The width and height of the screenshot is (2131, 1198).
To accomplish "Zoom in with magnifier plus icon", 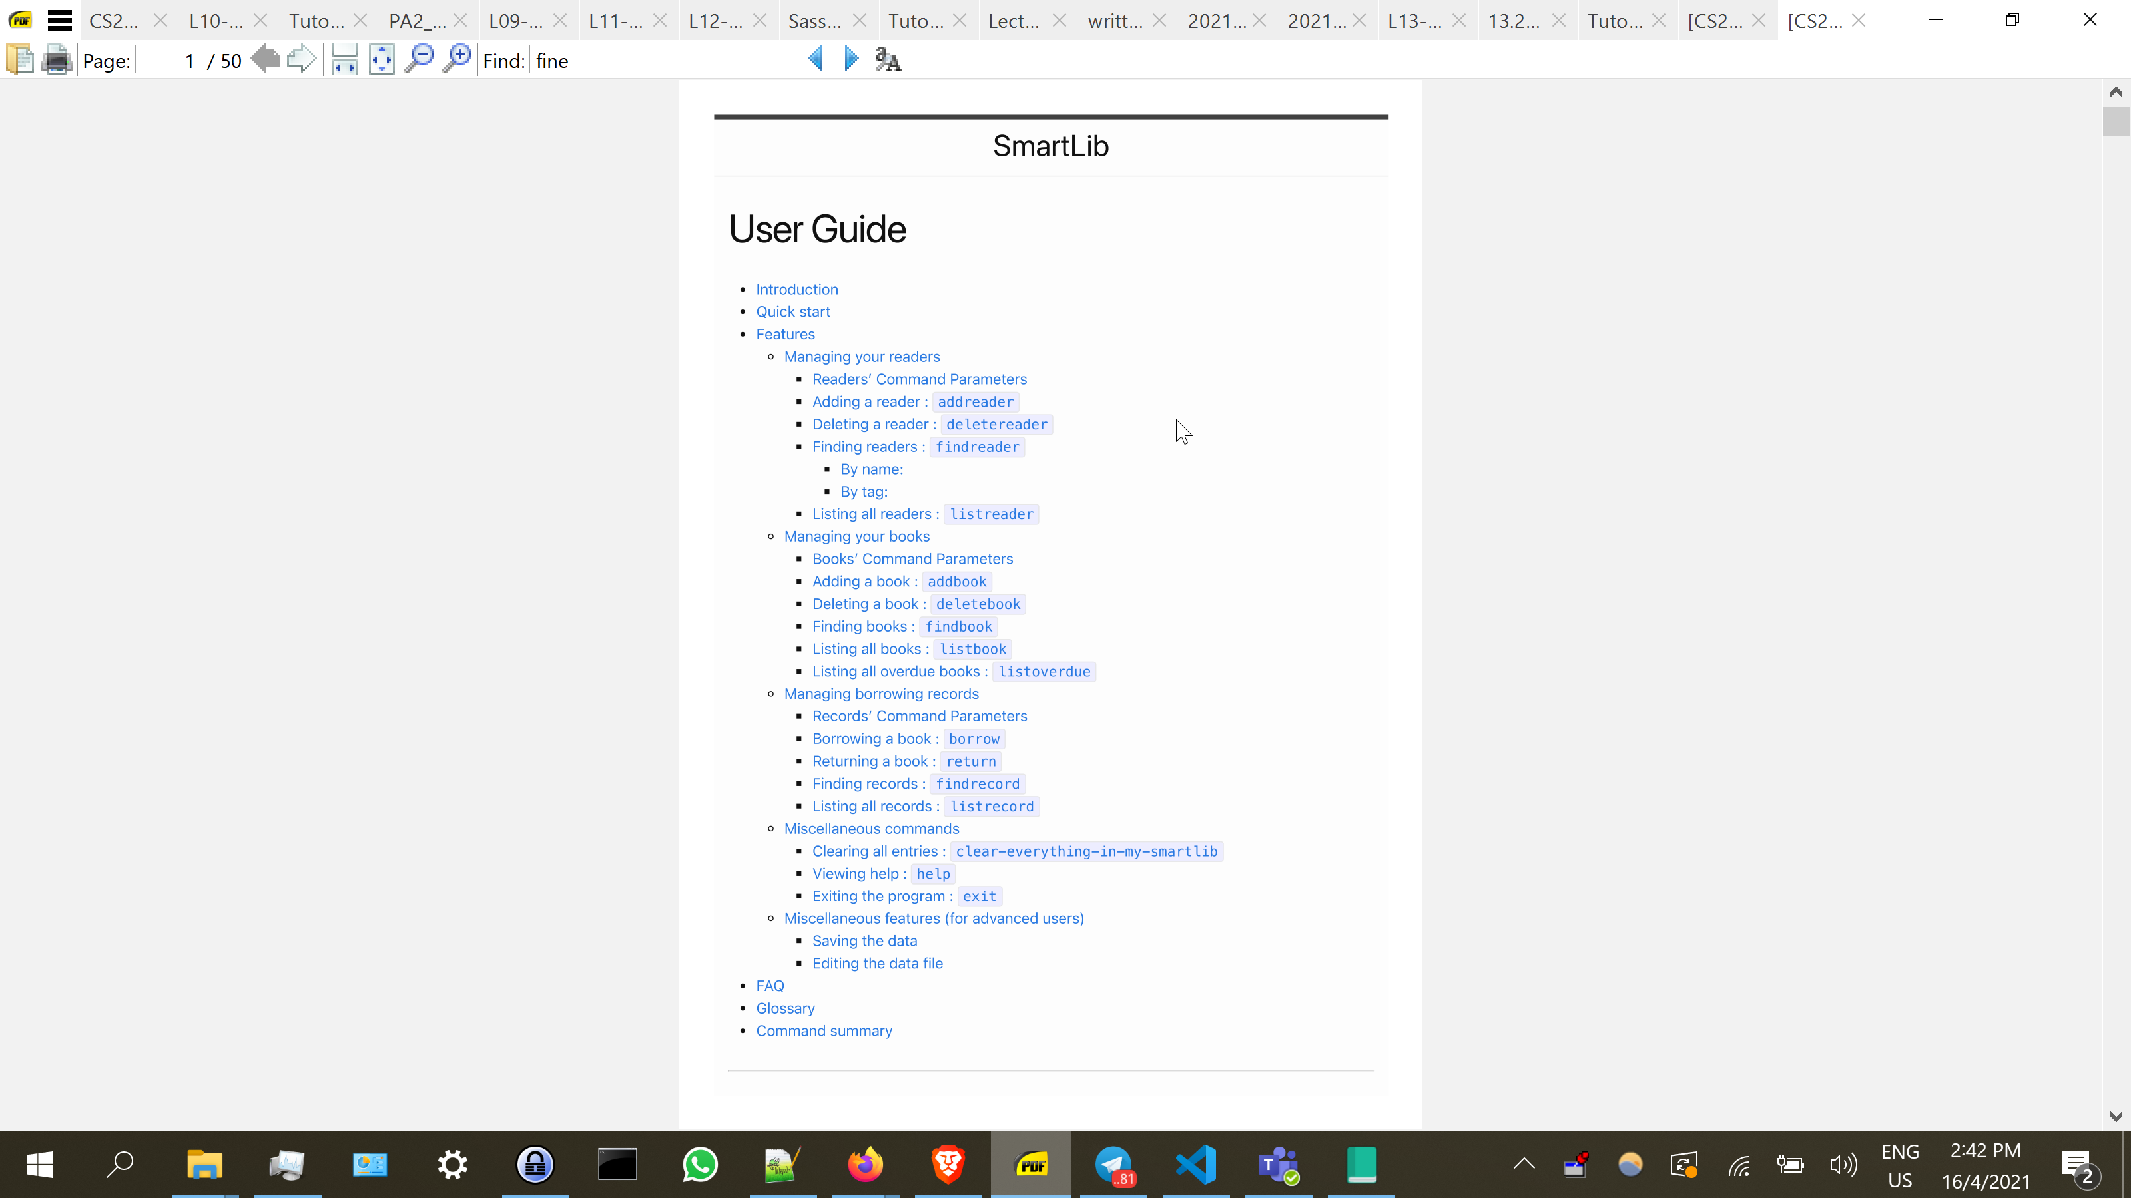I will [x=457, y=61].
